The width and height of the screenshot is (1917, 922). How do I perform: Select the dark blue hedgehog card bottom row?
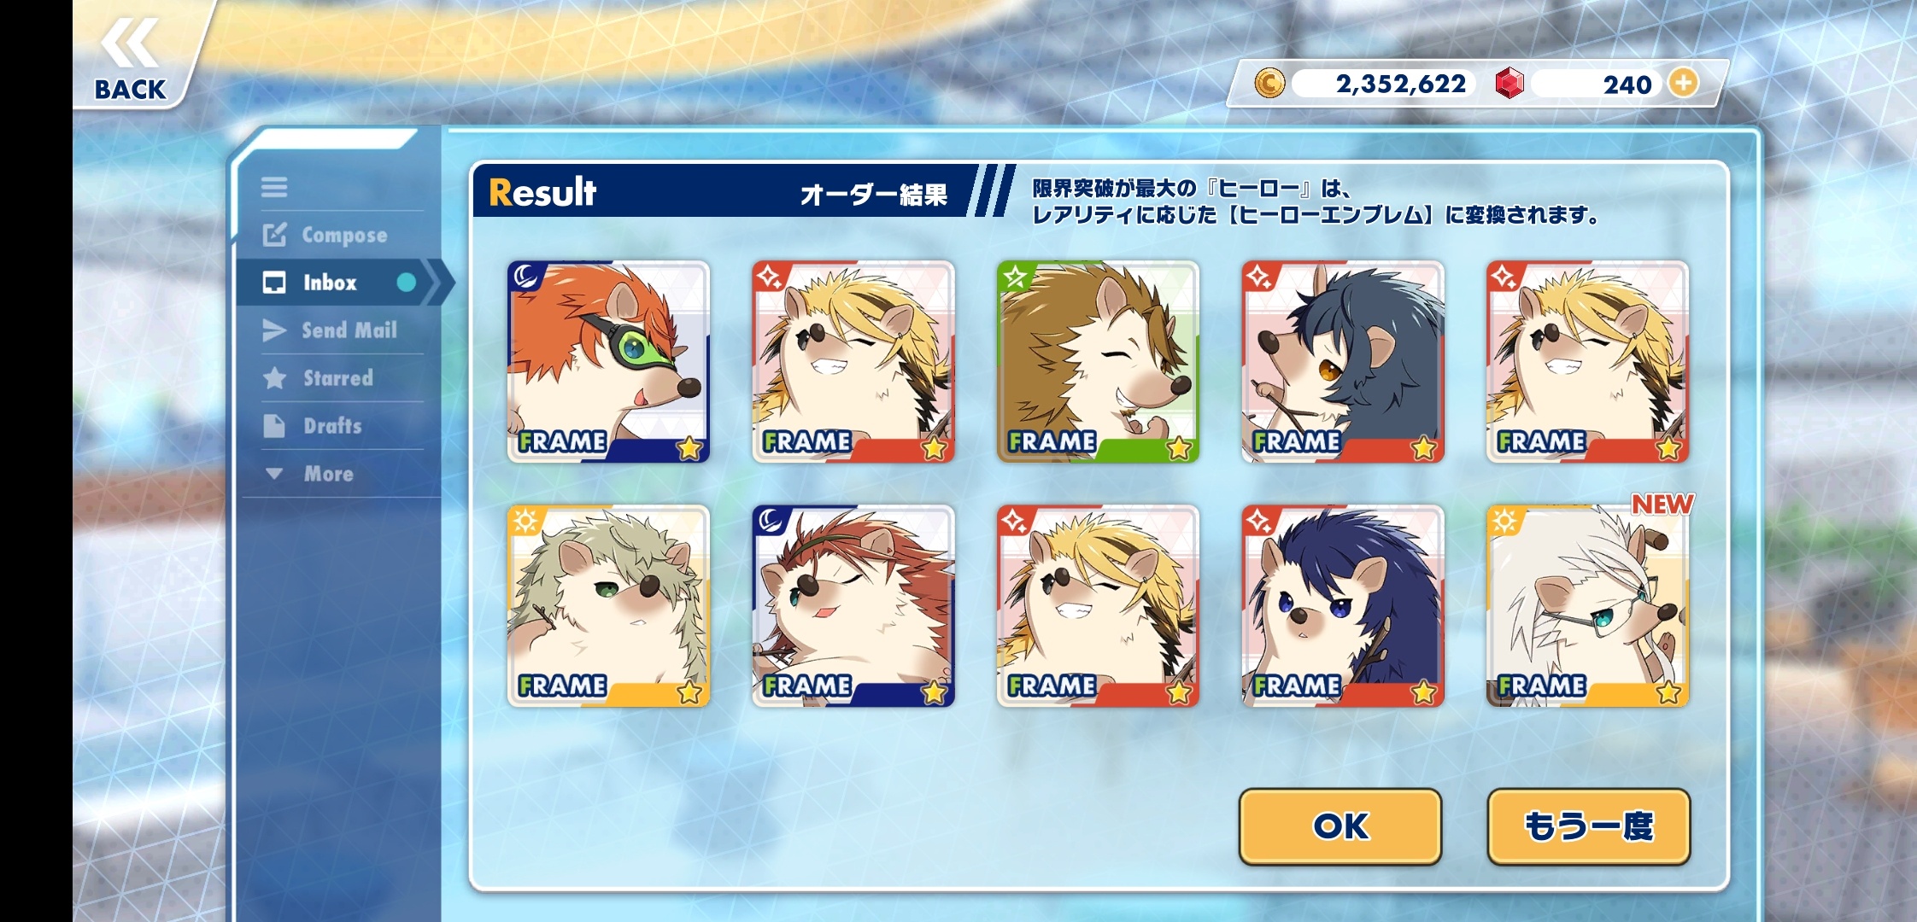[1343, 606]
